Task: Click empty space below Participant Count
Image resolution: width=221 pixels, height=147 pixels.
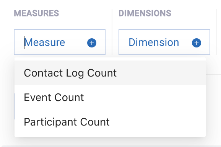Action: point(110,135)
